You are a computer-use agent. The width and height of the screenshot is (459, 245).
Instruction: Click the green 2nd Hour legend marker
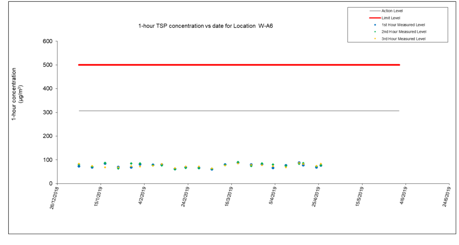click(375, 32)
